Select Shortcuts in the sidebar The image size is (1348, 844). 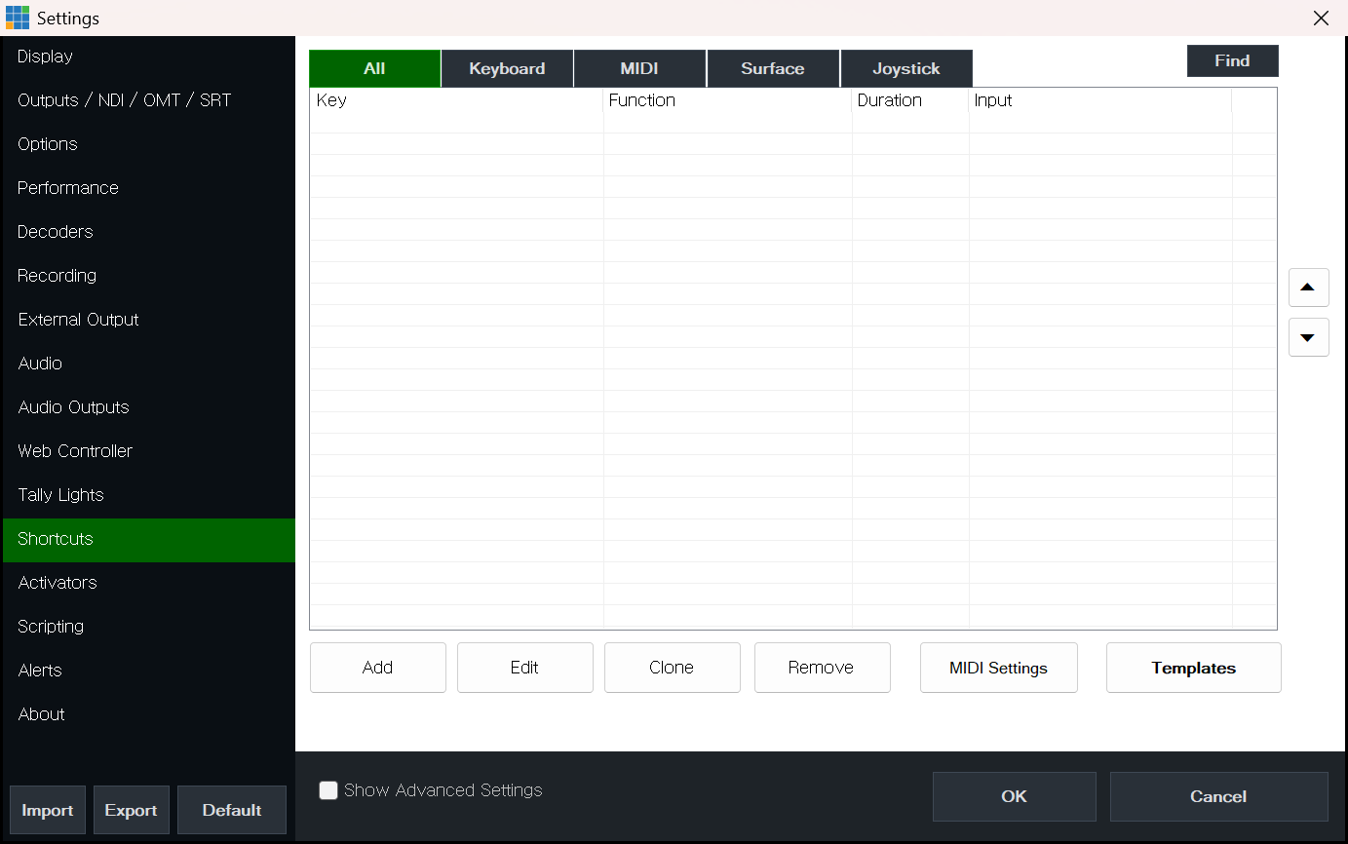point(149,540)
